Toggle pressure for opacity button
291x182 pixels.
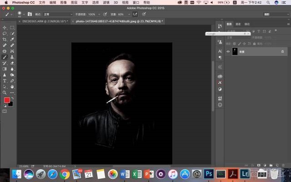(x=105, y=14)
